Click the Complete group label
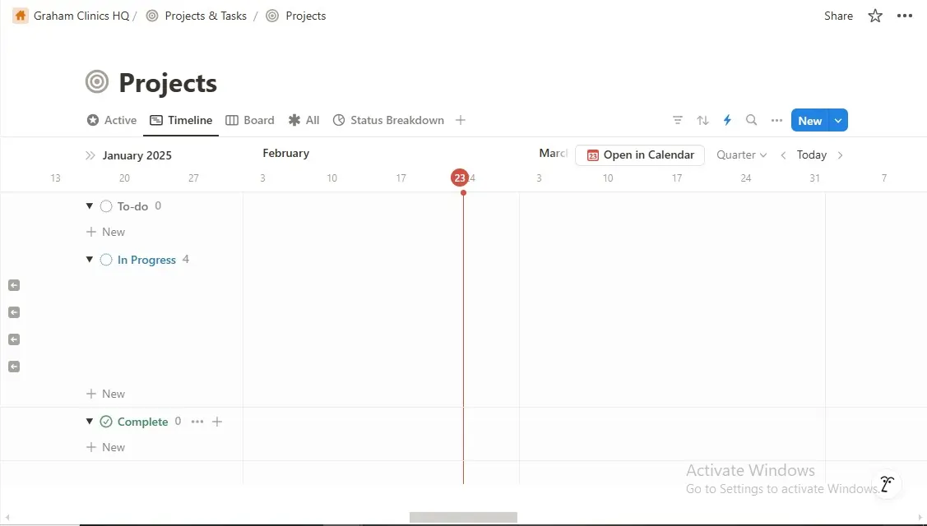The image size is (927, 526). (x=142, y=422)
